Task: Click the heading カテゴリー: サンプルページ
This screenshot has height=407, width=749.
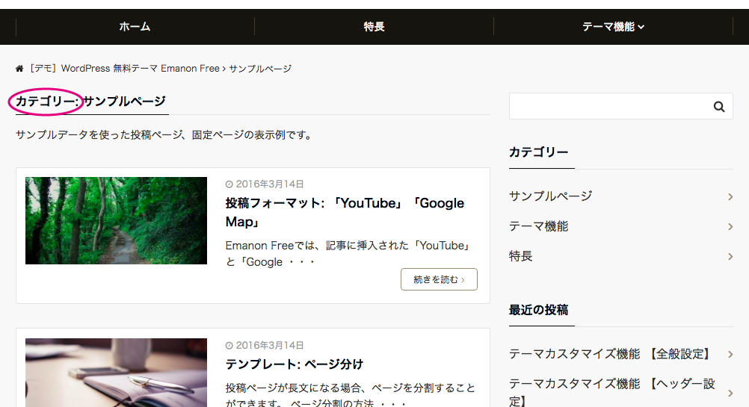Action: click(x=90, y=101)
